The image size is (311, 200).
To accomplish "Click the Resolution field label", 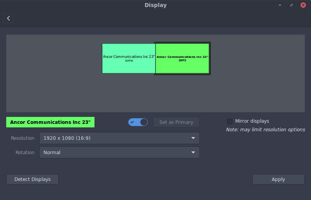I will tap(23, 138).
